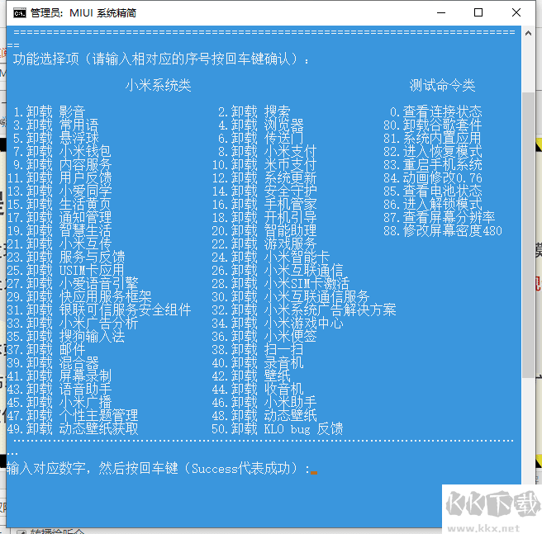
Task: Click on '3. 卸载 常用语'
Action: point(56,125)
